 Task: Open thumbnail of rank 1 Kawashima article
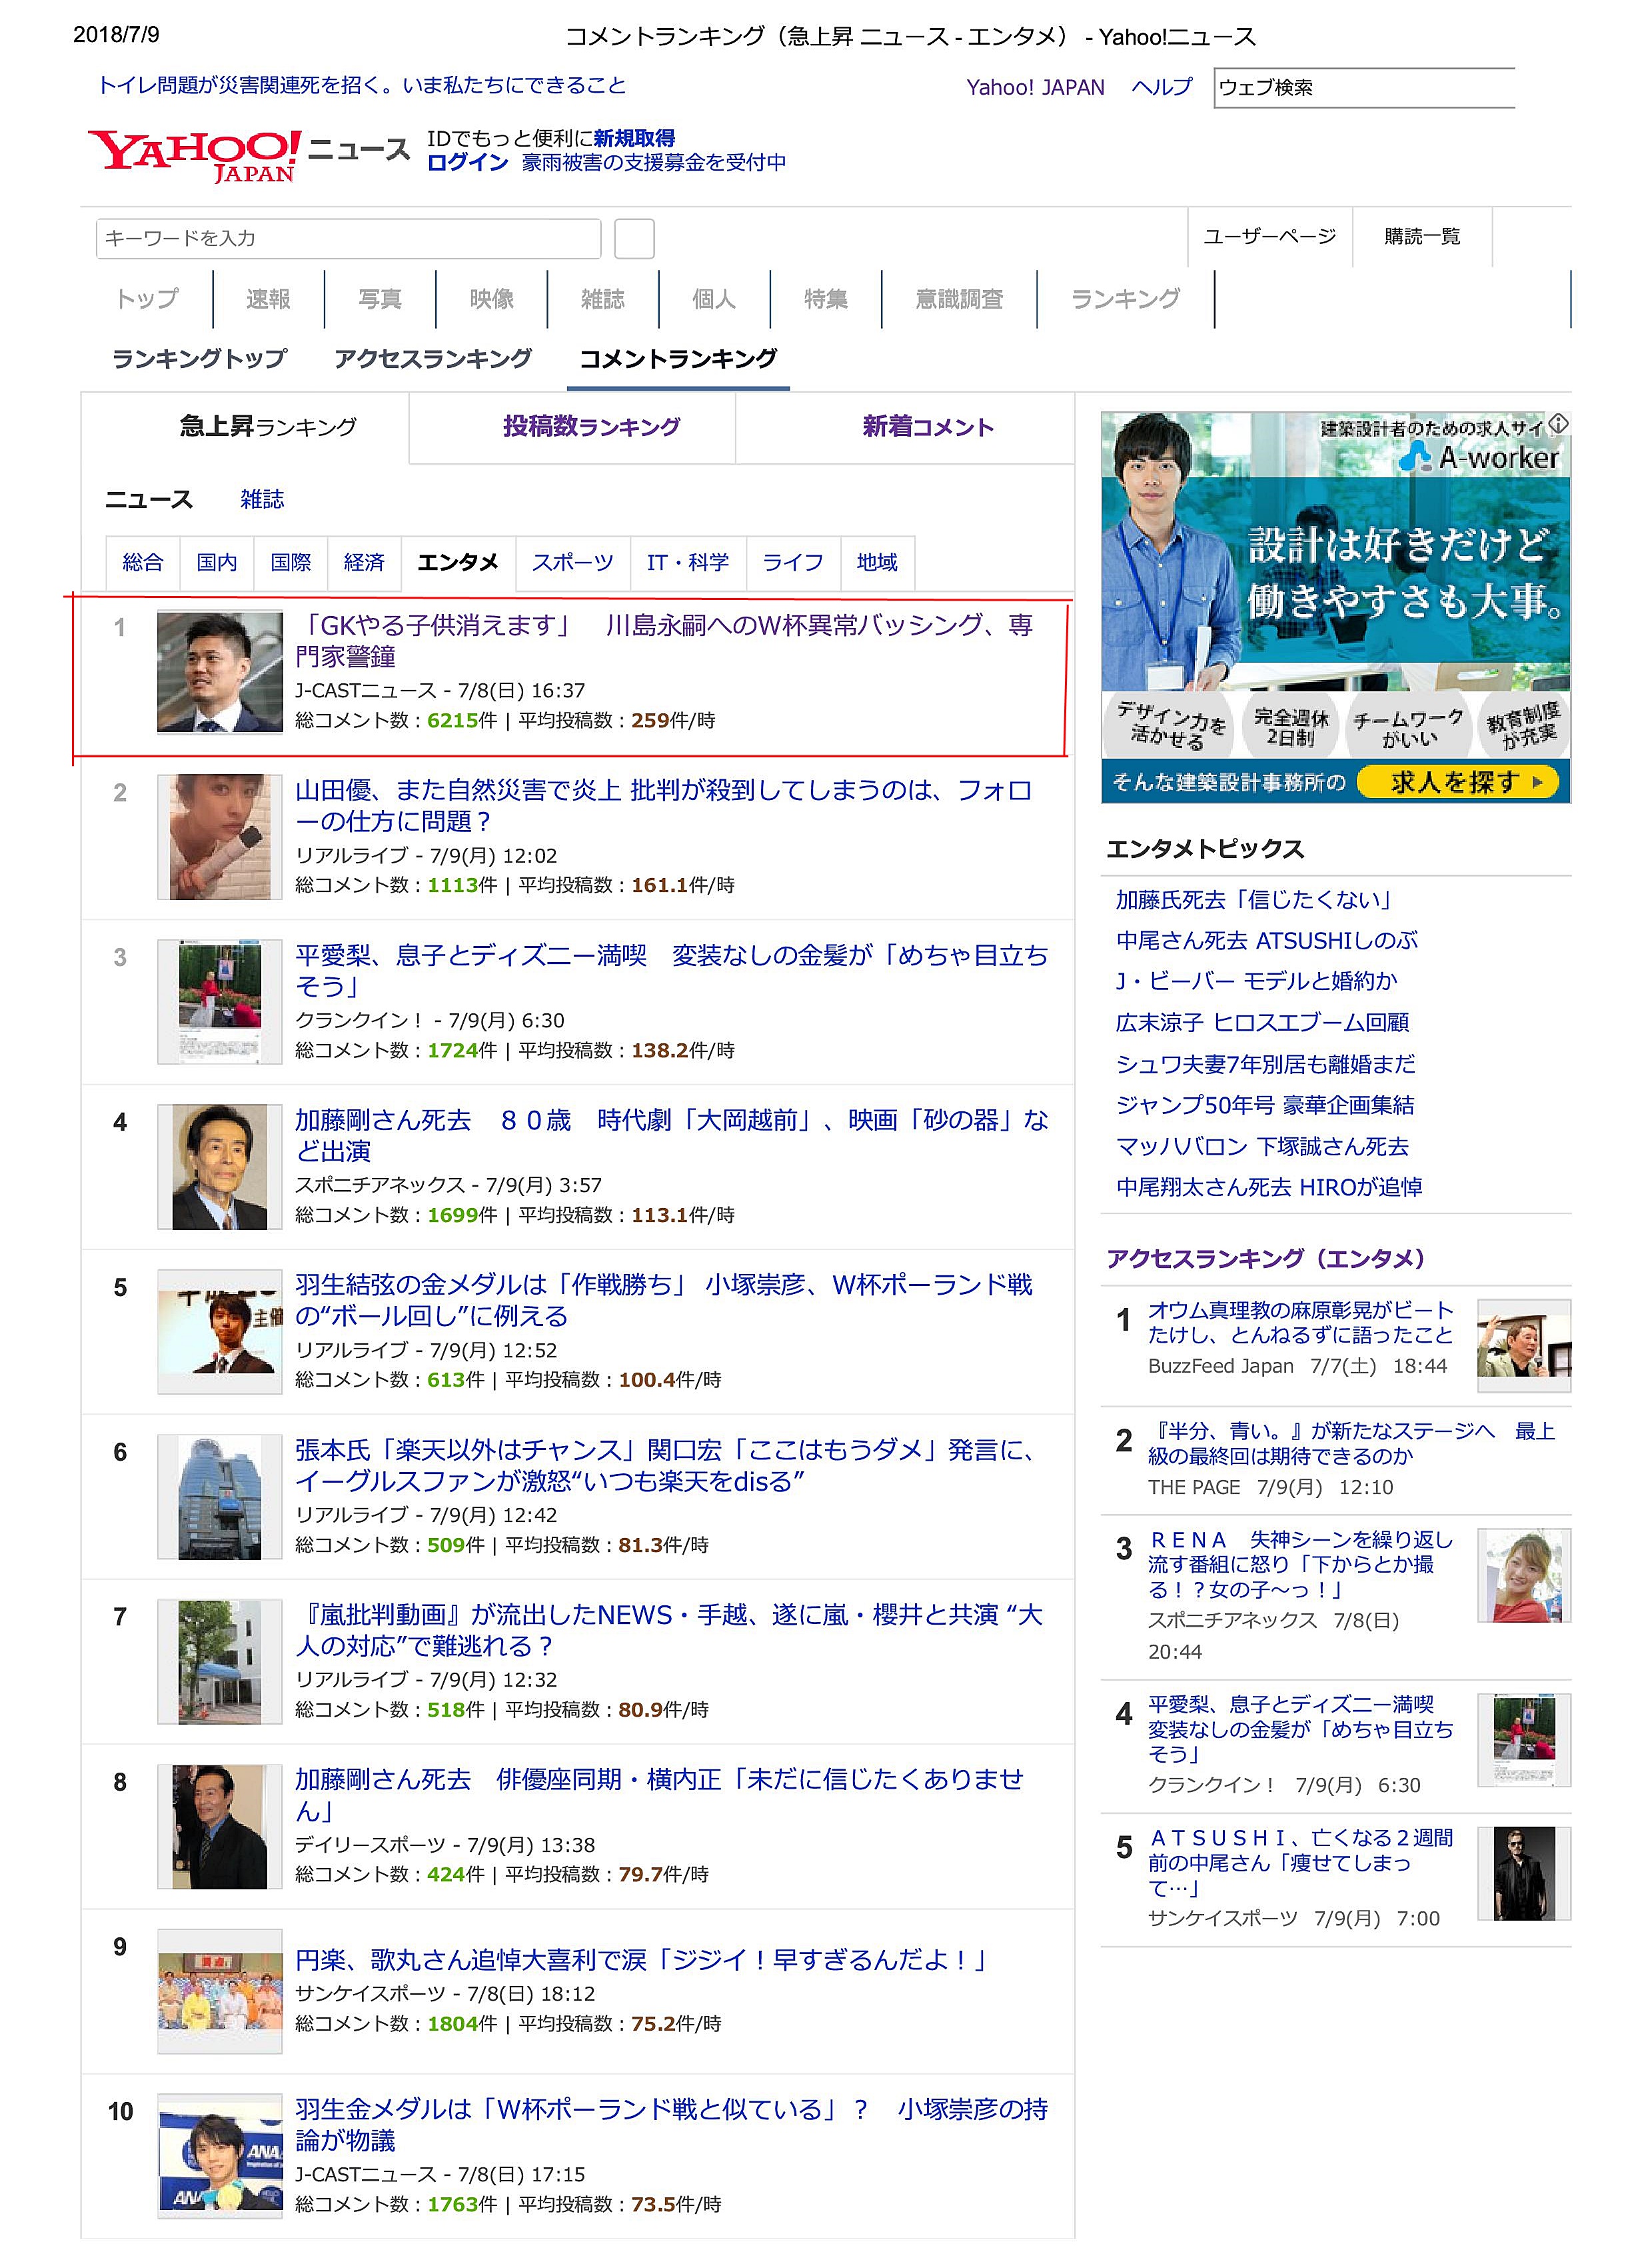[220, 671]
